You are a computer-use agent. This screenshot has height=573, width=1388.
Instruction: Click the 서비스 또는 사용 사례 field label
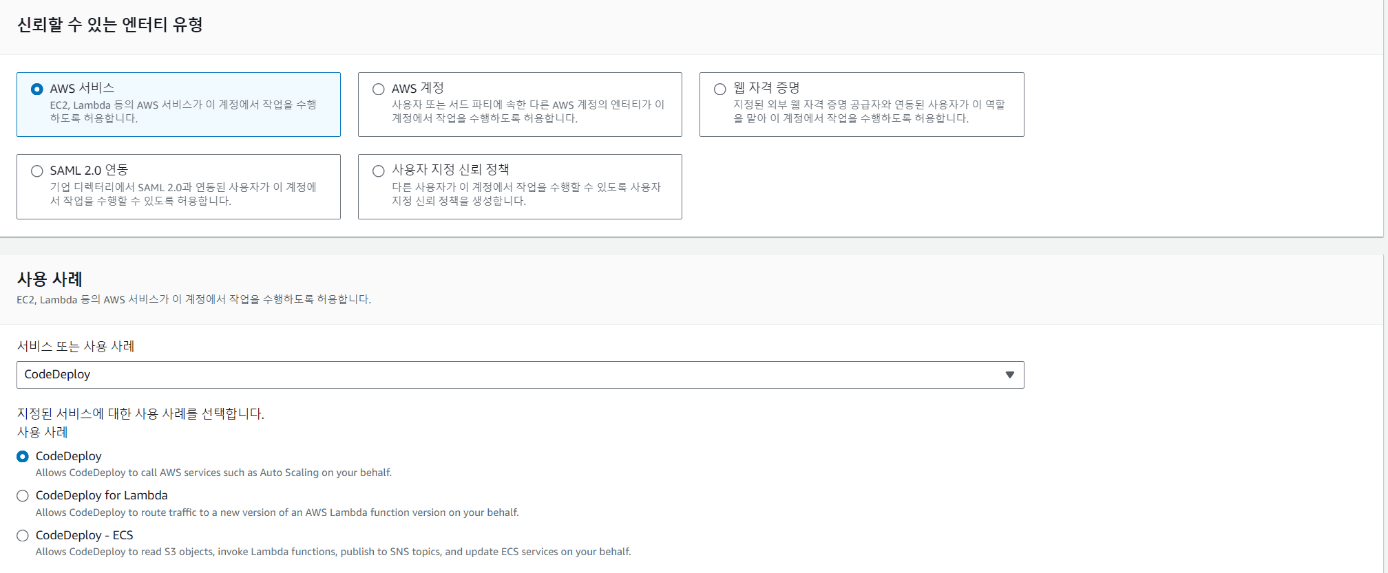click(76, 347)
